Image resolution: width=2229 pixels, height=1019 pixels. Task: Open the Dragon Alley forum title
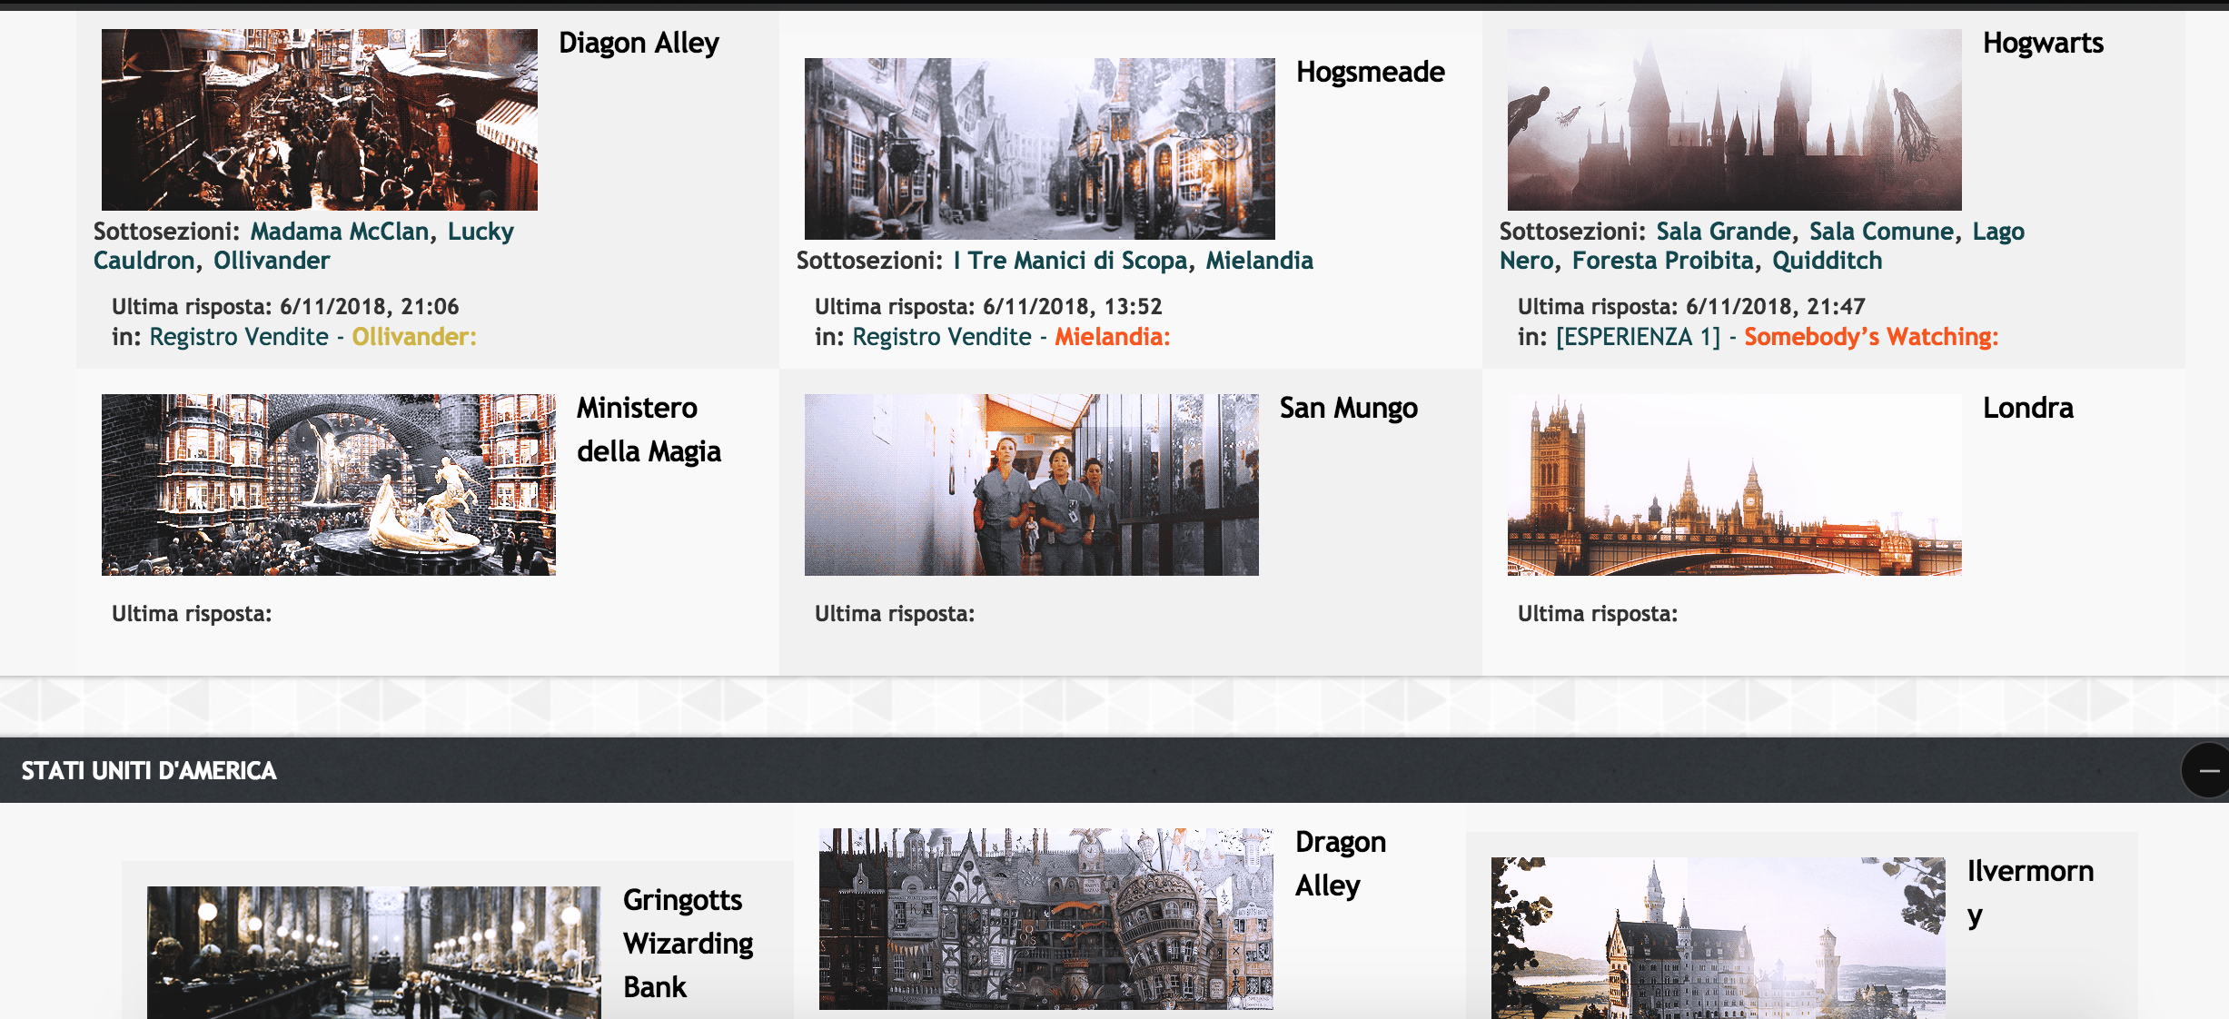[1340, 864]
